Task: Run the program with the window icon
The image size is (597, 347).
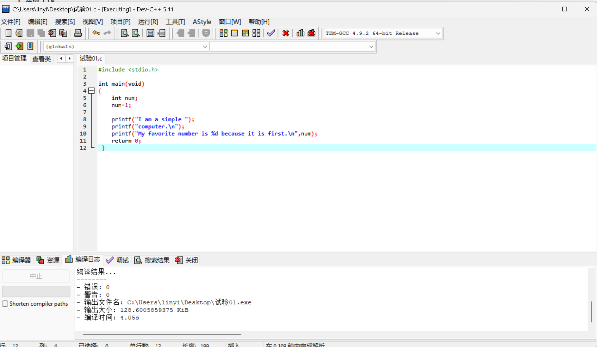Action: coord(234,33)
